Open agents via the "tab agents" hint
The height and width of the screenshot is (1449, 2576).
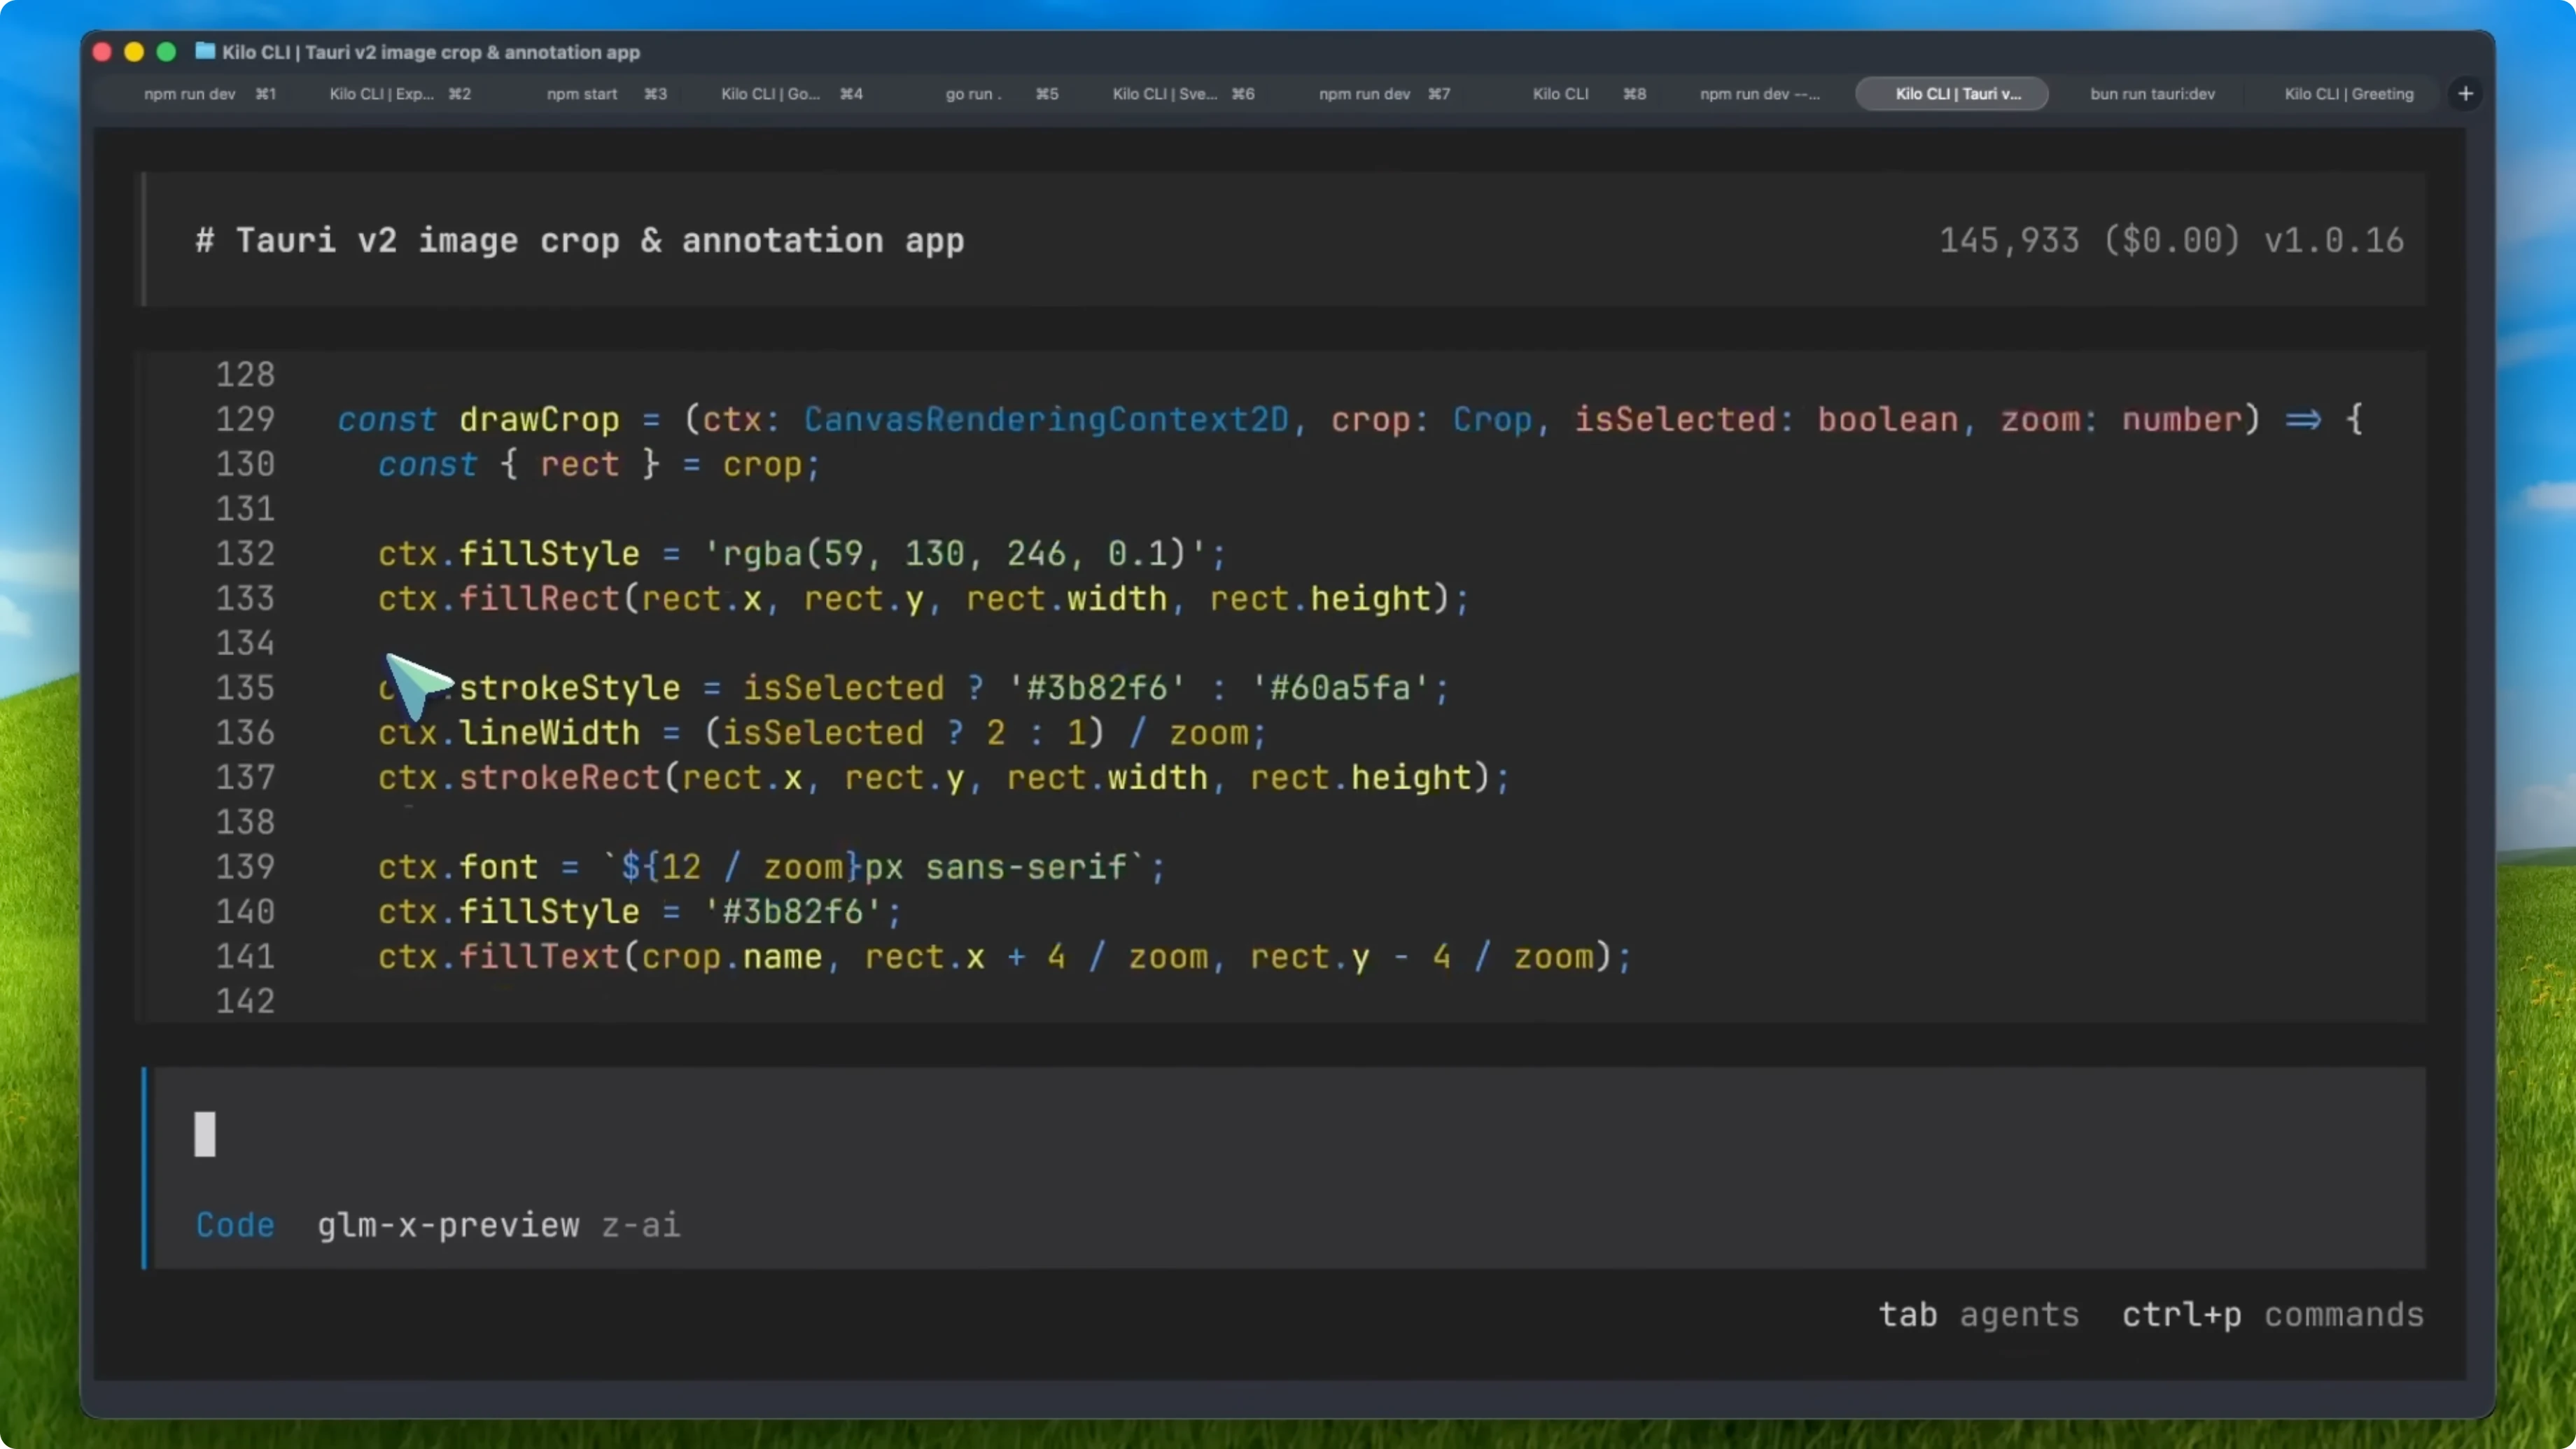[1978, 1315]
